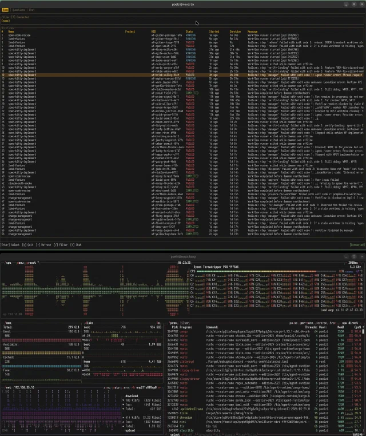This screenshot has width=366, height=436.
Task: Toggle the disks box label in btop
Action: click(x=89, y=323)
